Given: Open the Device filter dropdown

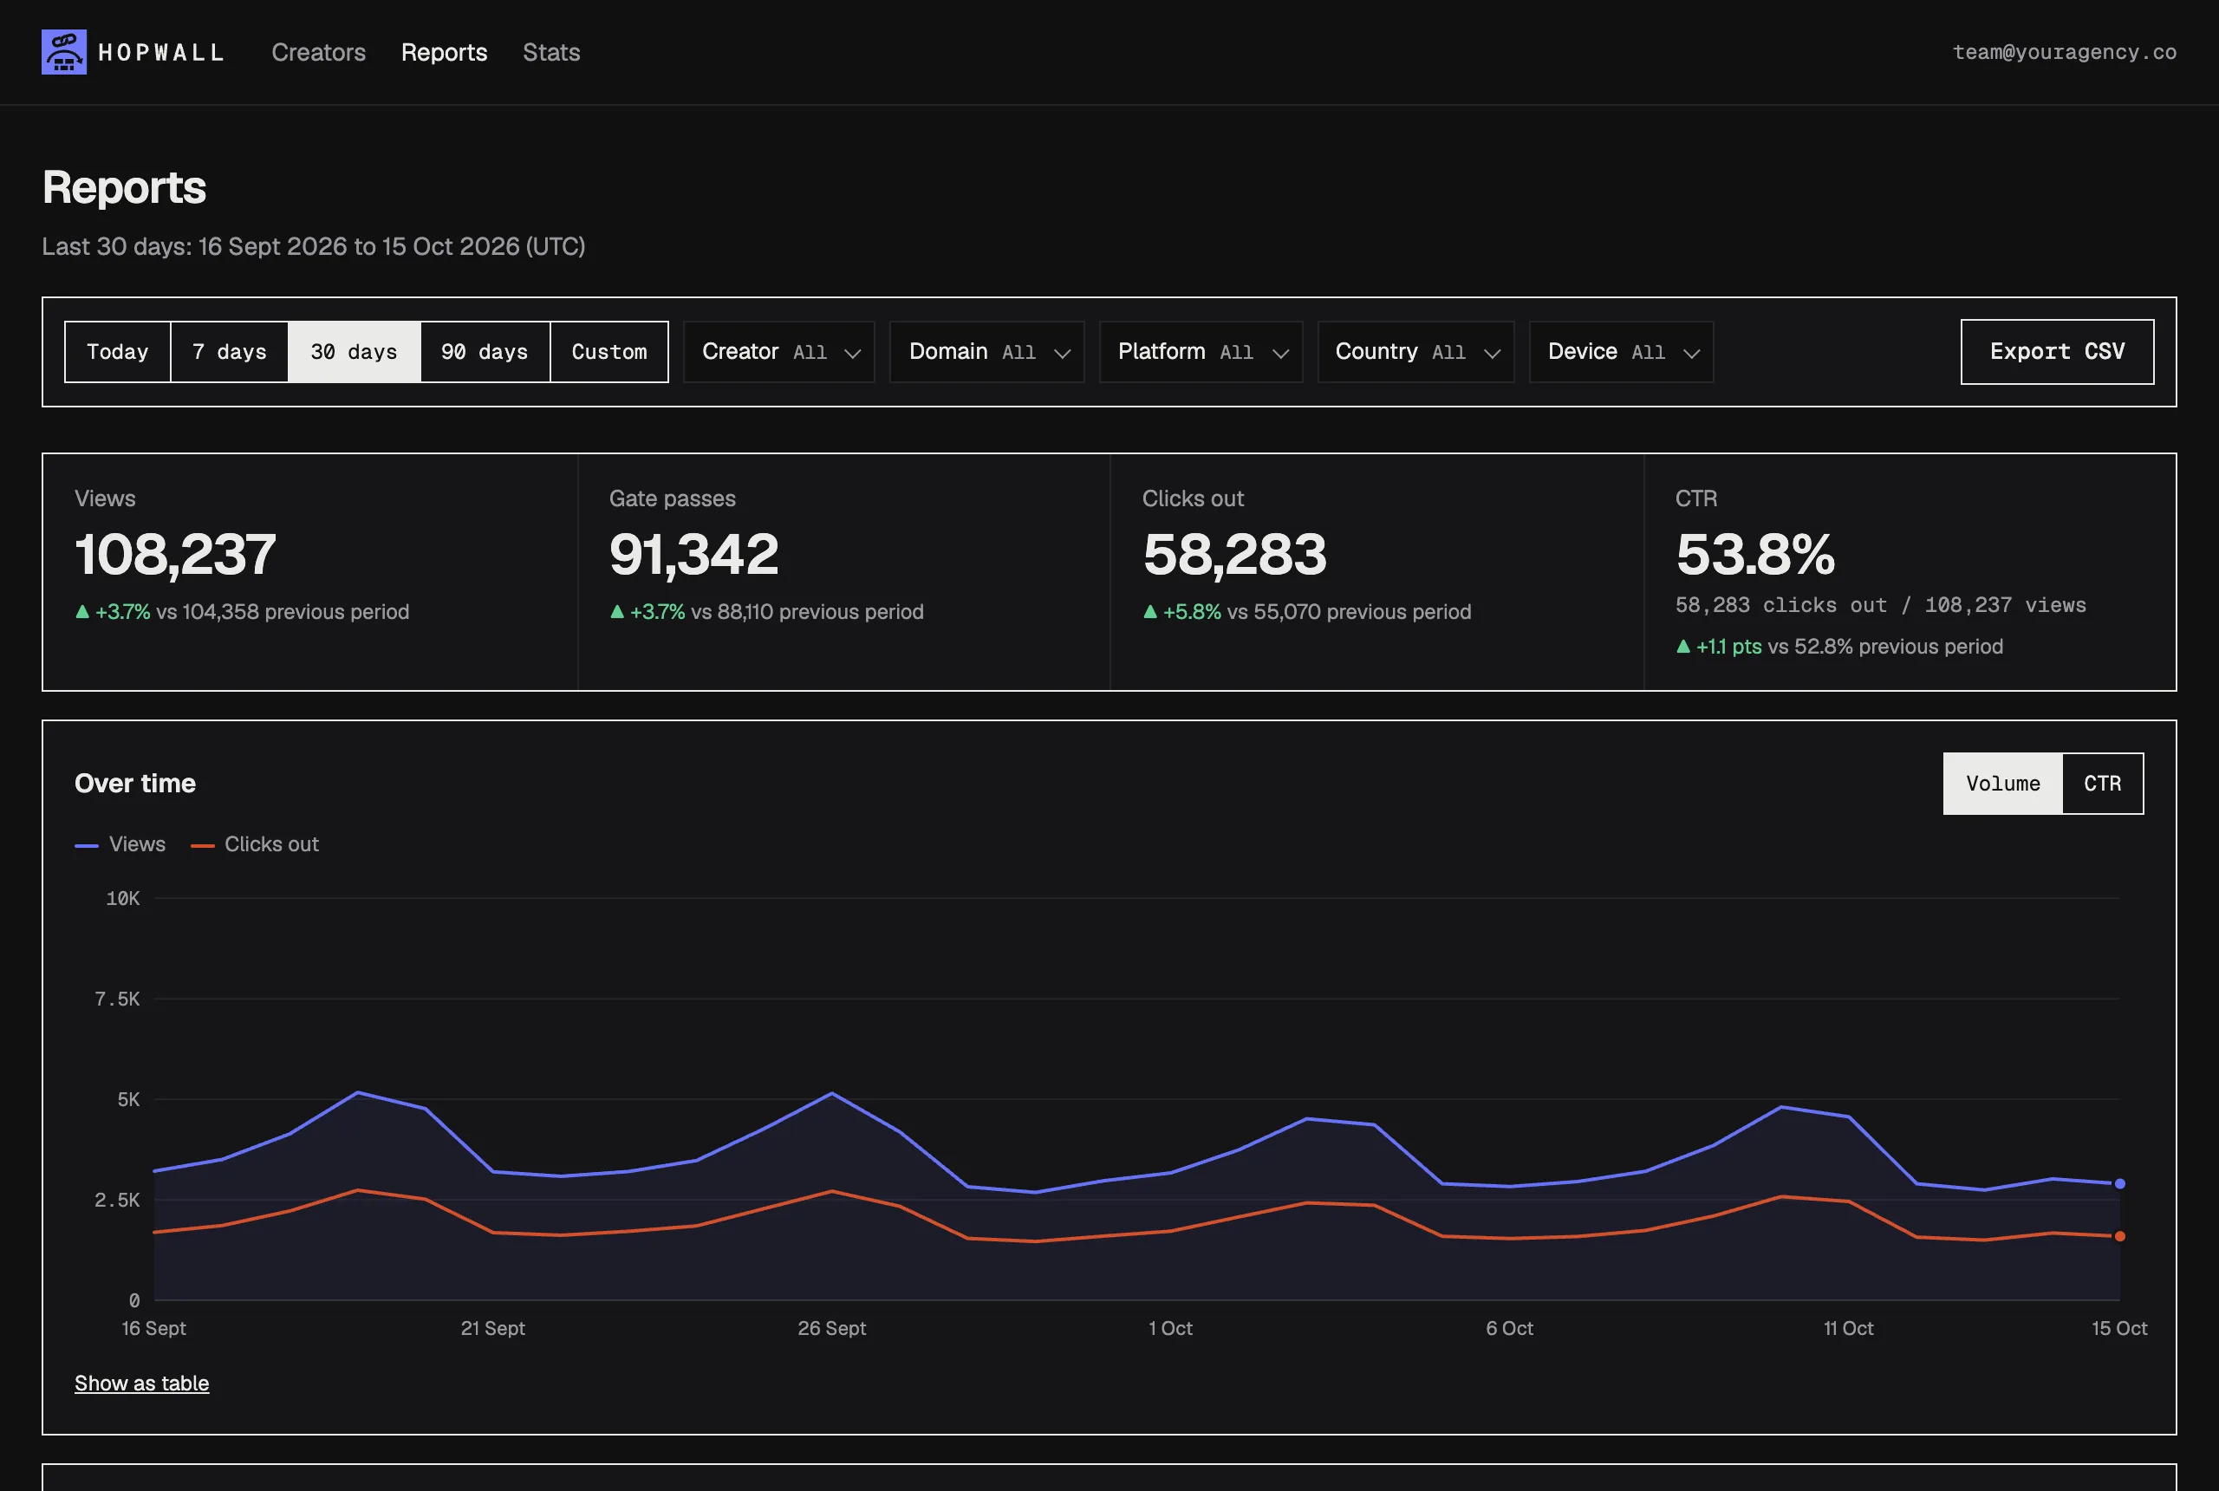Looking at the screenshot, I should [1621, 352].
